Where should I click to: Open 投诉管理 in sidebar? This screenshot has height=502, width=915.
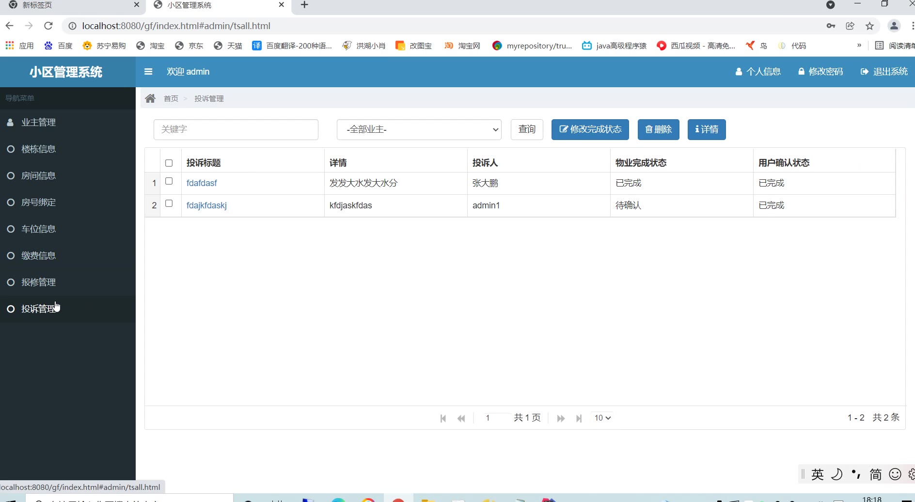pyautogui.click(x=68, y=309)
